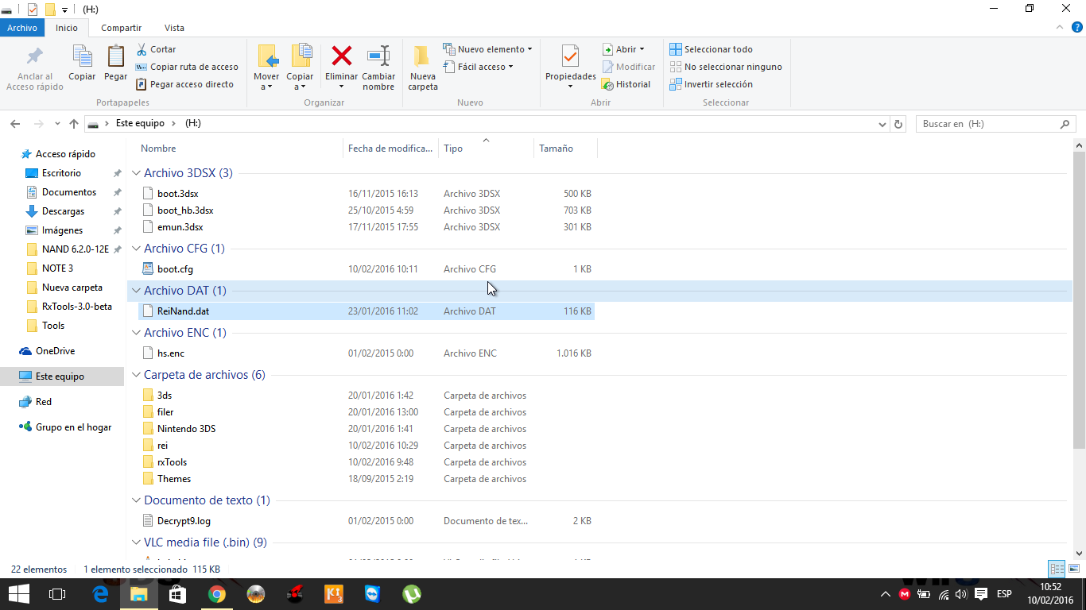The height and width of the screenshot is (610, 1086).
Task: Open the Vista ribbon tab
Action: 173,28
